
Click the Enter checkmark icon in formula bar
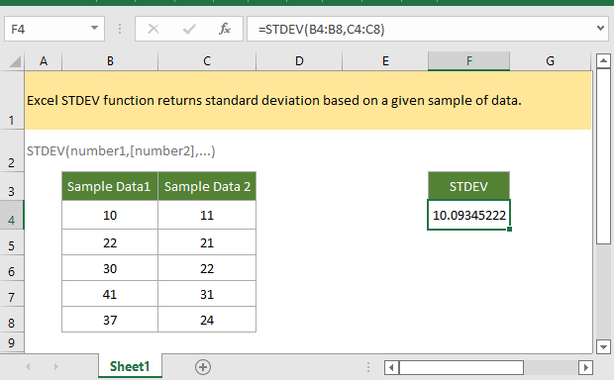(189, 29)
